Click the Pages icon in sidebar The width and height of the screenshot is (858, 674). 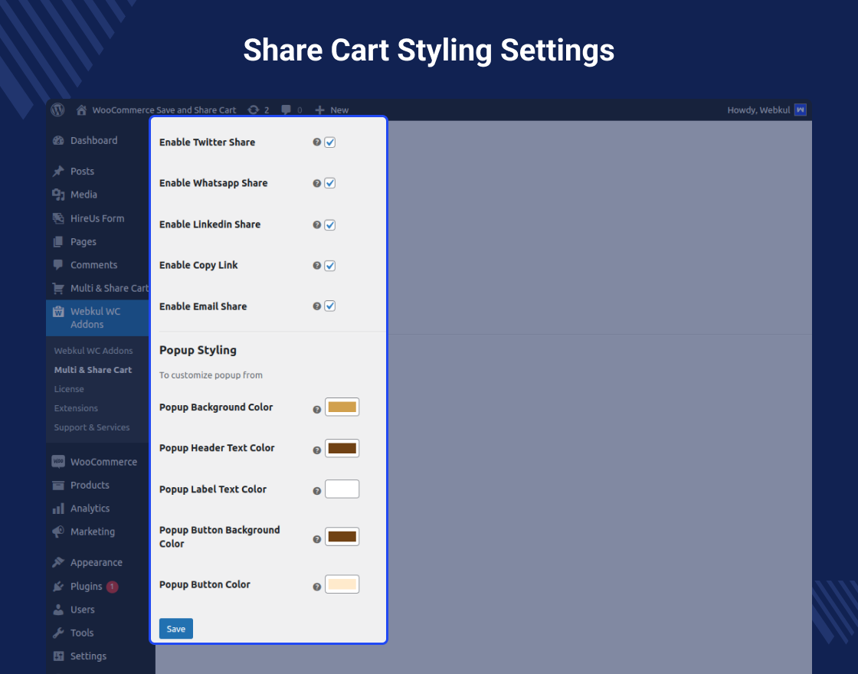point(58,242)
